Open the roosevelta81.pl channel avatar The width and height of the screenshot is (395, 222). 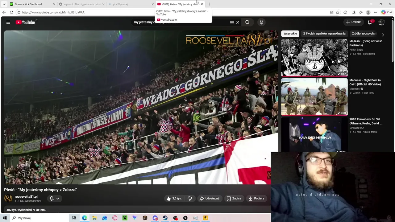coord(8,199)
